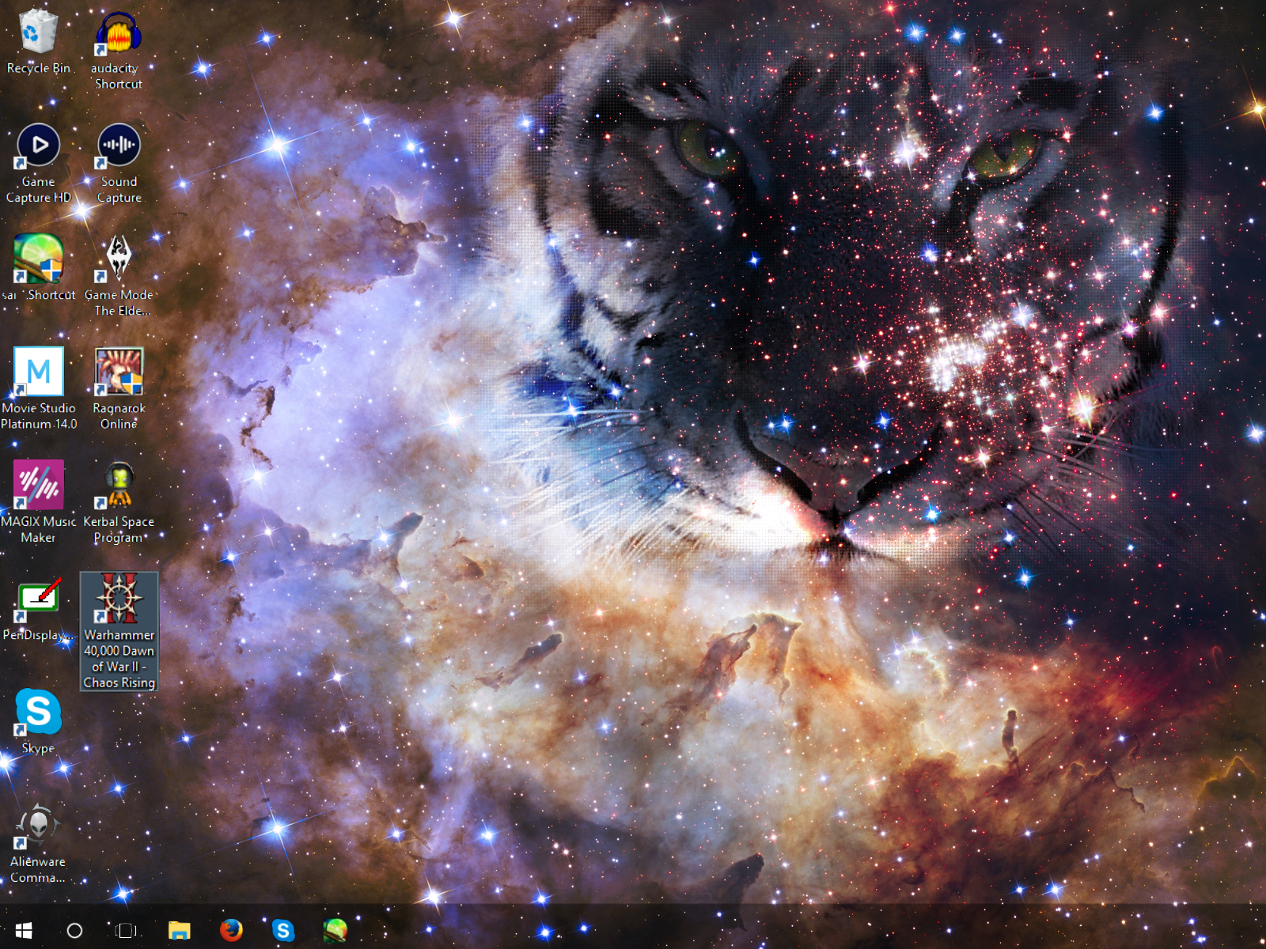Screen dimensions: 1266x949
Task: Launch File Explorer from the taskbar
Action: (x=180, y=931)
